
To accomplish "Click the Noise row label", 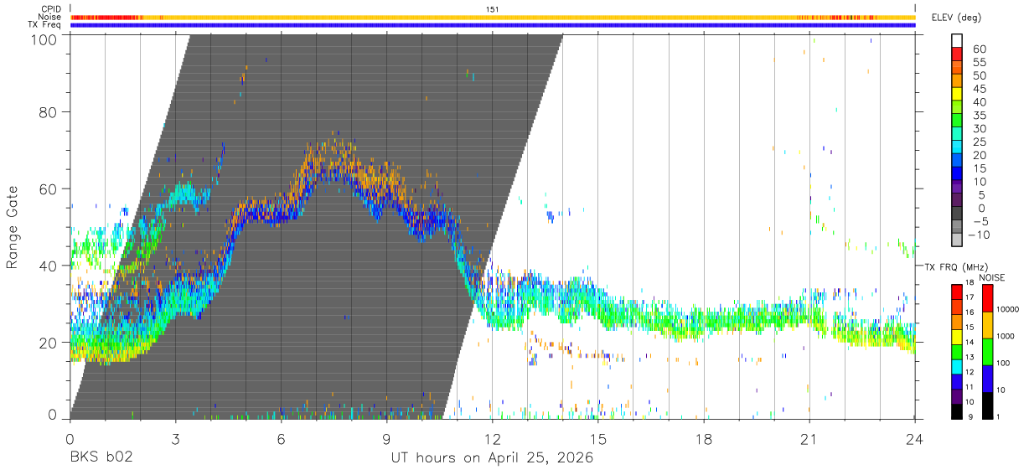I will (50, 17).
